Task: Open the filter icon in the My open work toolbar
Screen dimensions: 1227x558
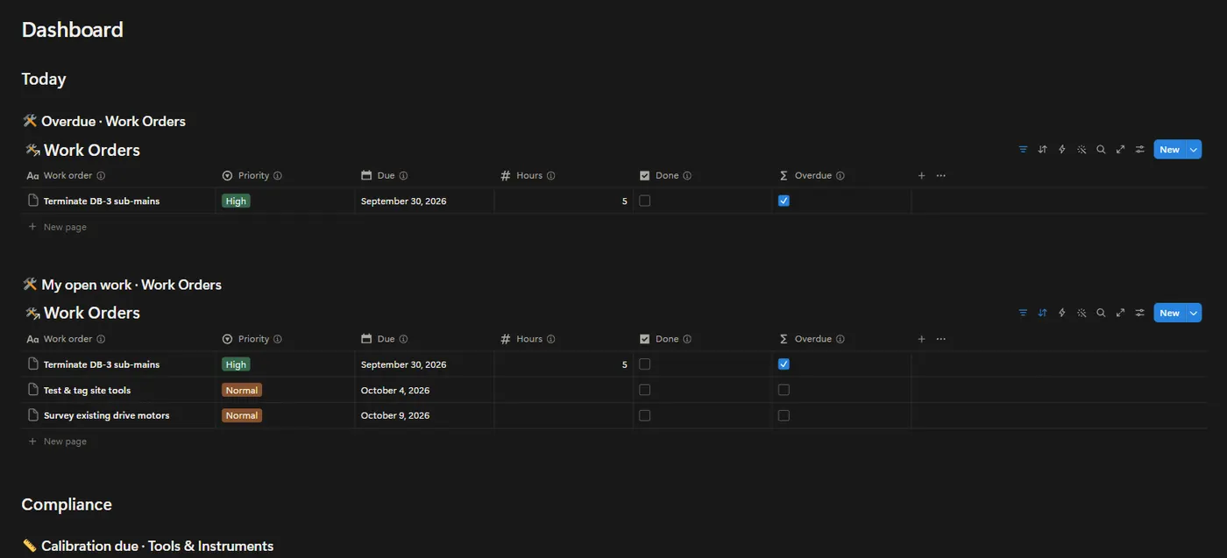Action: click(1023, 313)
